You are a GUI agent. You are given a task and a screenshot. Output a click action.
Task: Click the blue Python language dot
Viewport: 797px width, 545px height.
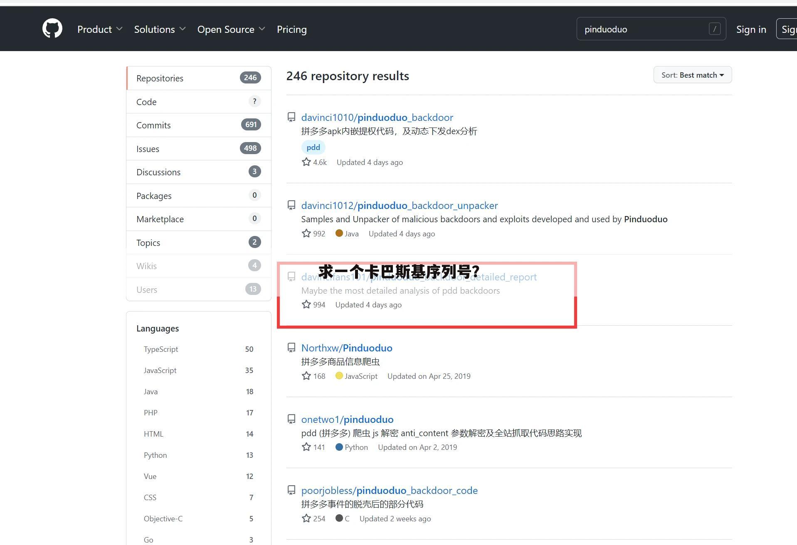tap(339, 447)
